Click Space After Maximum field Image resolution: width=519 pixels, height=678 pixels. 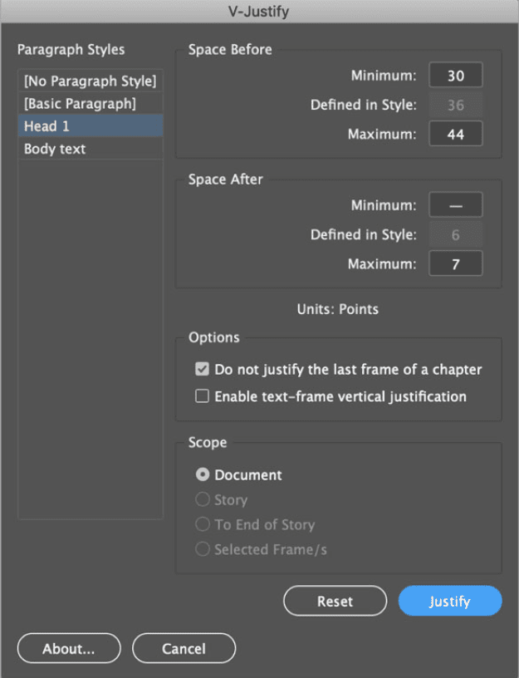[x=456, y=263]
